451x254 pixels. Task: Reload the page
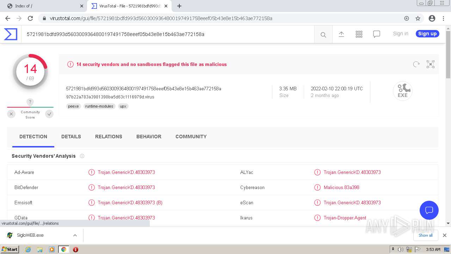[30, 18]
